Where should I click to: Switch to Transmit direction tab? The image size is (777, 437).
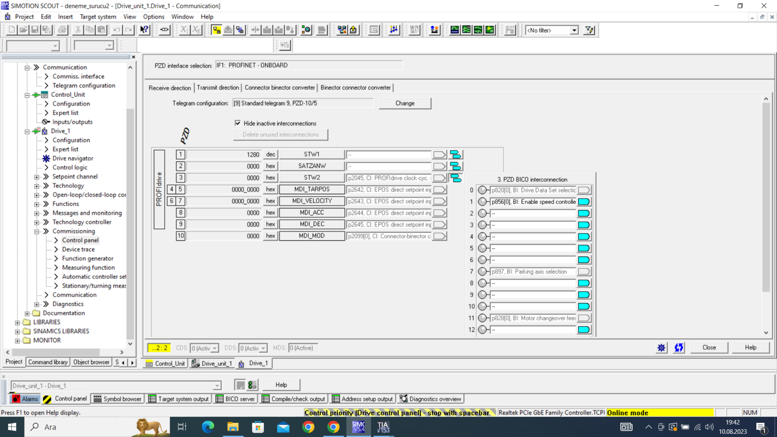coord(218,87)
